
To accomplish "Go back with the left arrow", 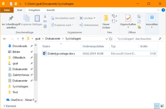I will pyautogui.click(x=5, y=39).
